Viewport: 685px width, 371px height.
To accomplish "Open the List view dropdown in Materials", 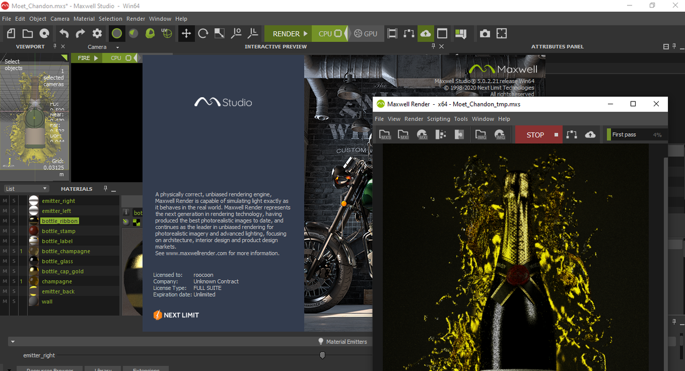I will 26,189.
